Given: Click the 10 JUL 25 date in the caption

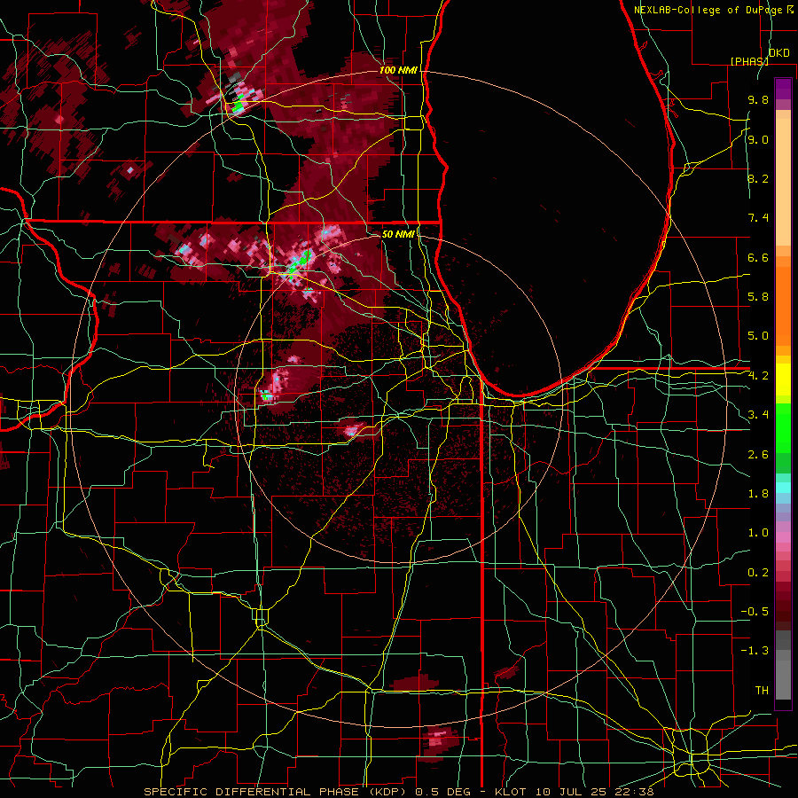Looking at the screenshot, I should click(x=573, y=792).
